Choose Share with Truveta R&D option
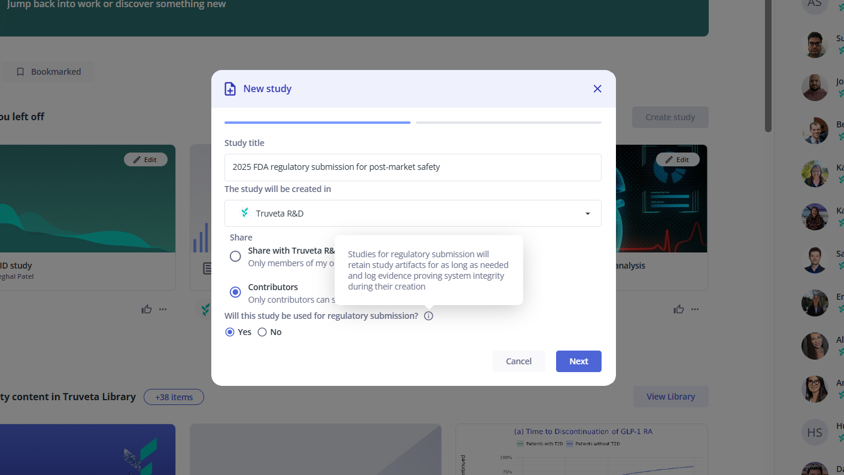This screenshot has height=475, width=844. (x=235, y=256)
